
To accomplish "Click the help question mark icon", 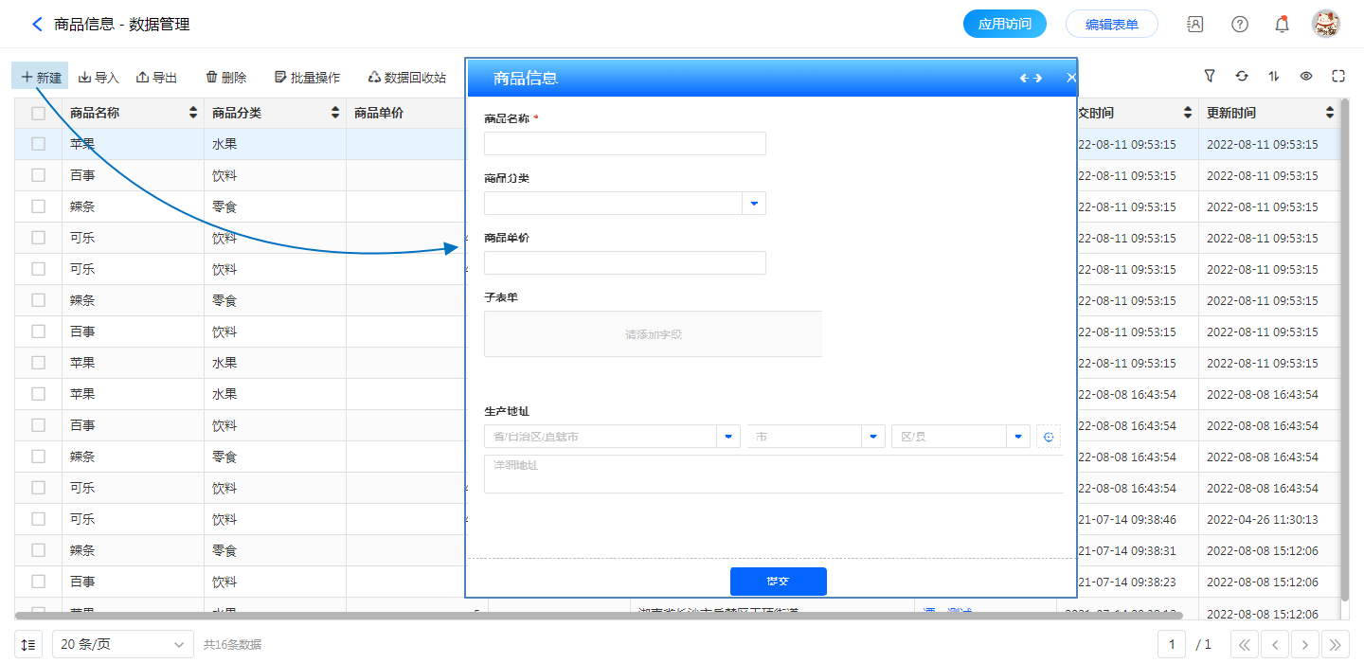I will click(1239, 25).
